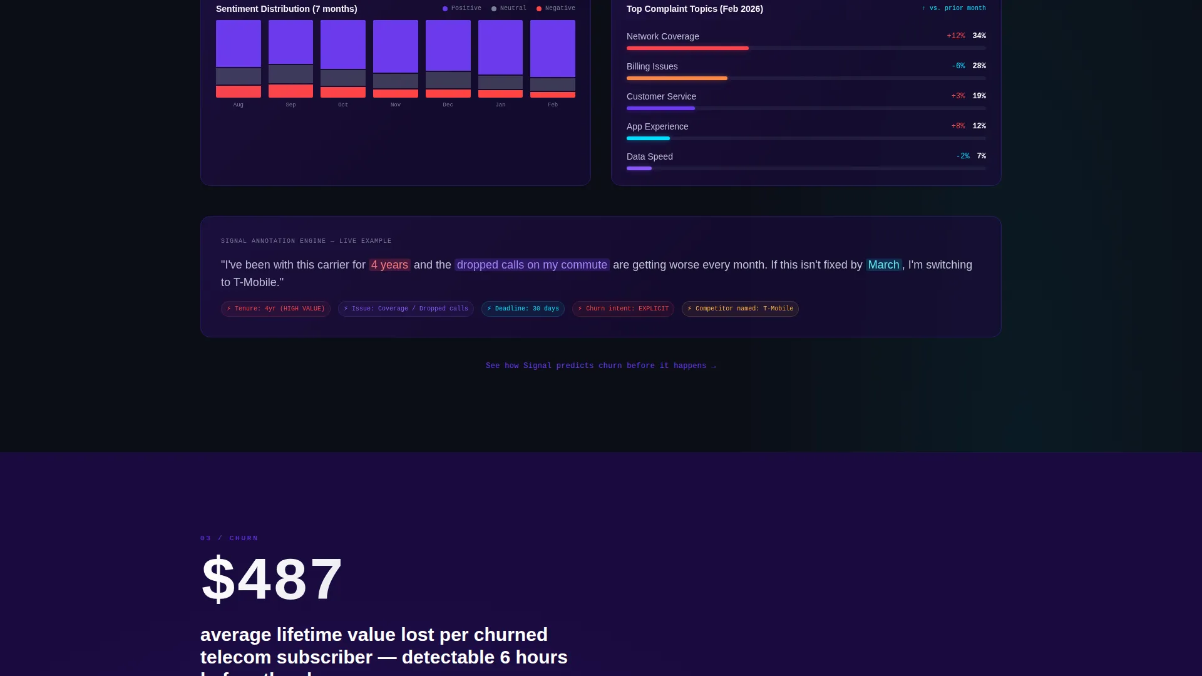Screen dimensions: 1202x676
Task: Select the Nov sentiment bar
Action: coord(396,59)
